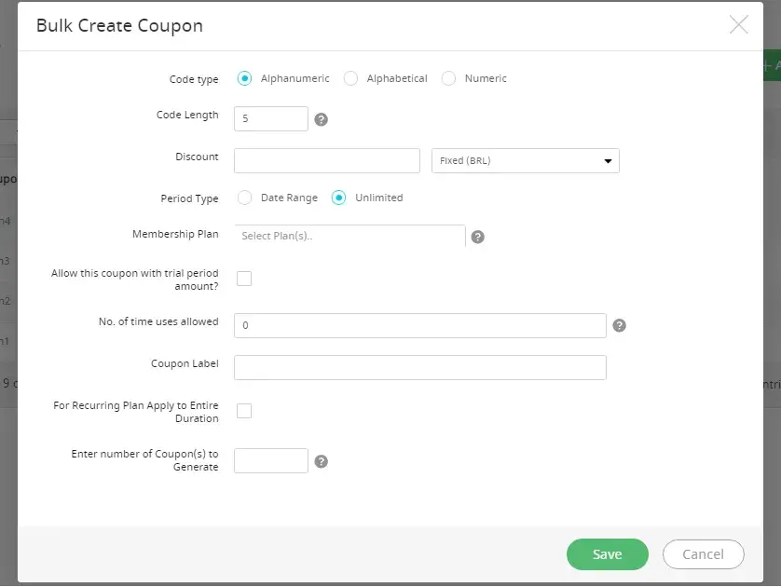Open the Fixed (BRL) discount type dropdown
Image resolution: width=781 pixels, height=587 pixels.
coord(526,161)
